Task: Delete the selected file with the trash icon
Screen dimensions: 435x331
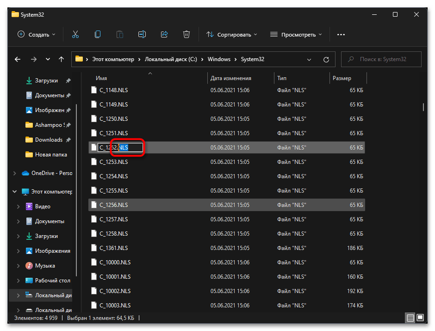Action: pos(186,34)
